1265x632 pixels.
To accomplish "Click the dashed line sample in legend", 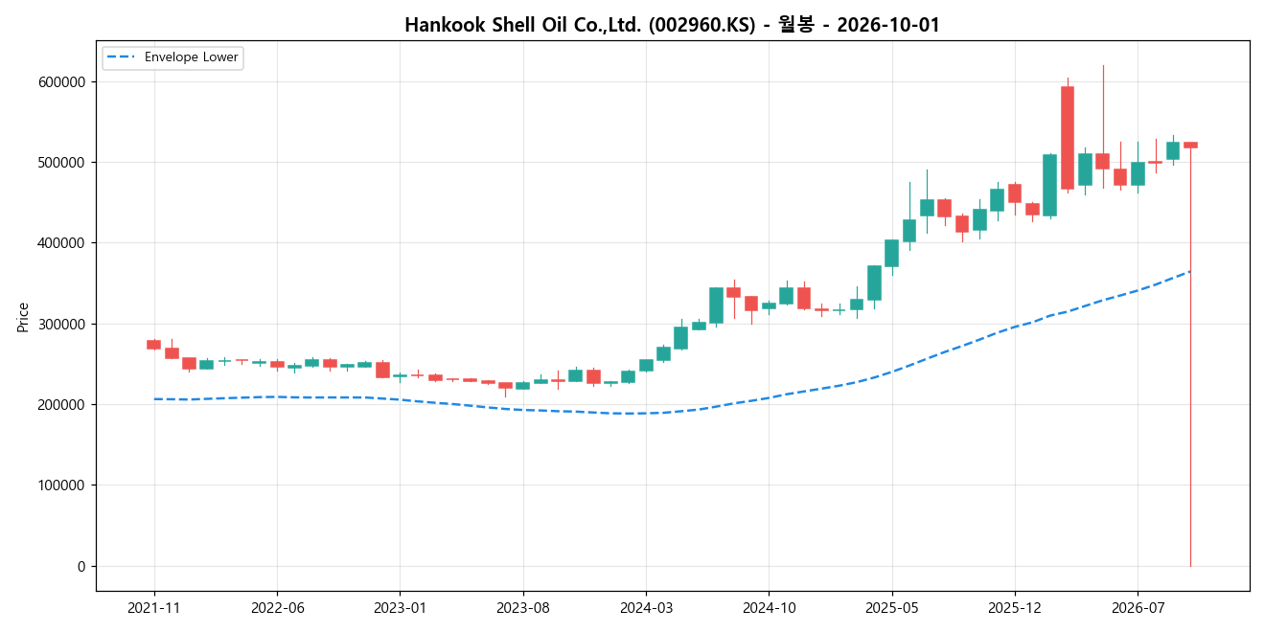I will (121, 57).
